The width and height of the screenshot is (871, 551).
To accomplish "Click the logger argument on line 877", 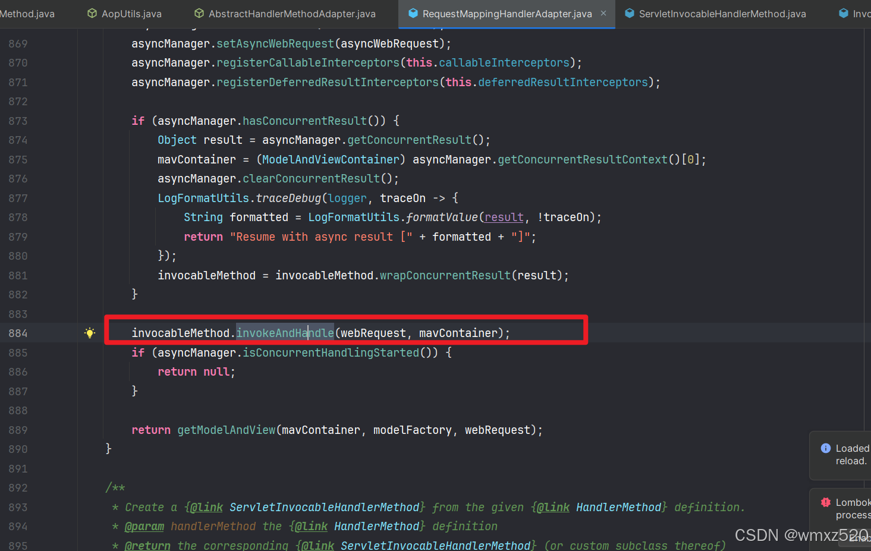I will (x=347, y=199).
